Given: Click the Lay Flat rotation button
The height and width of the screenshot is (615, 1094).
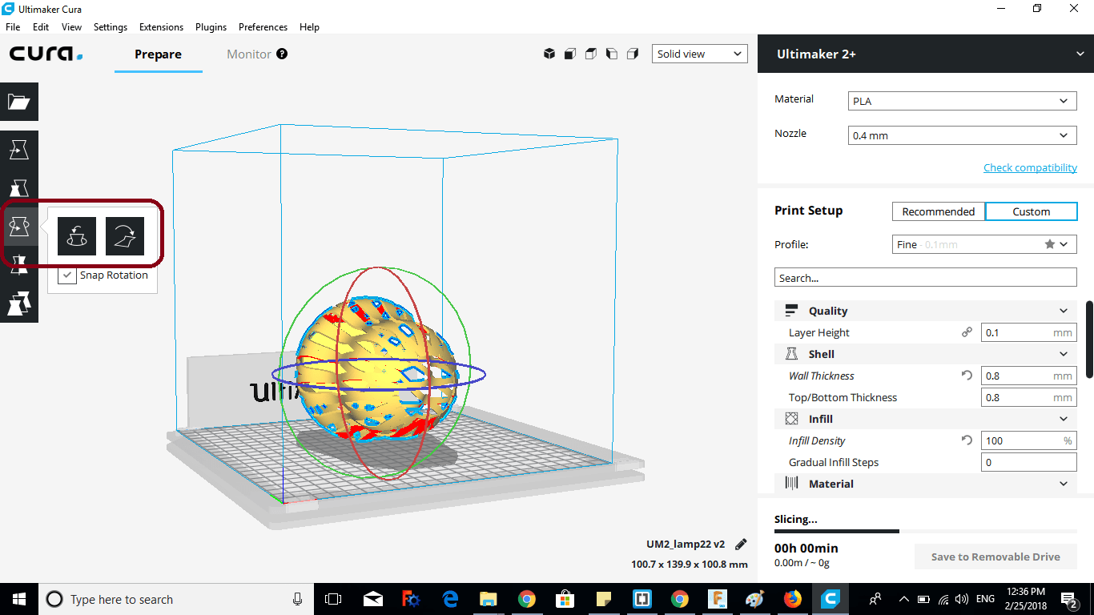Looking at the screenshot, I should (125, 236).
